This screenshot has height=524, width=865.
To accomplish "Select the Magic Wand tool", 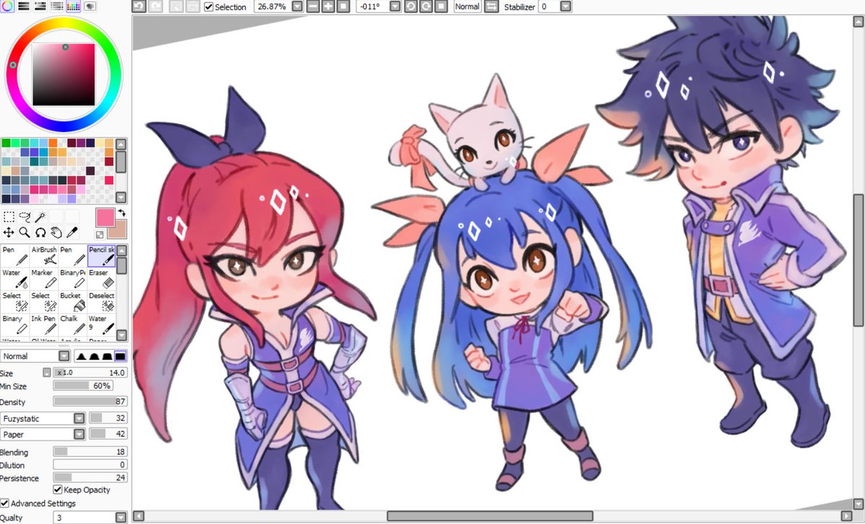I will coord(40,216).
